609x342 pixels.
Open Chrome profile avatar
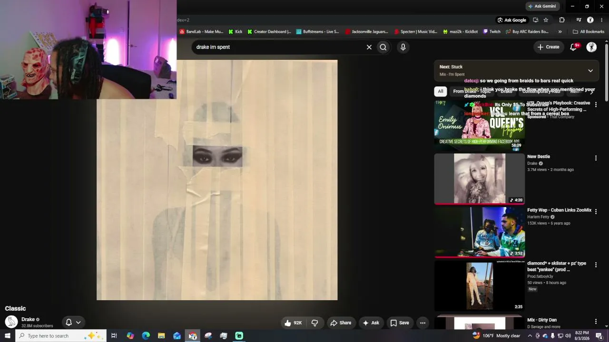coord(590,20)
